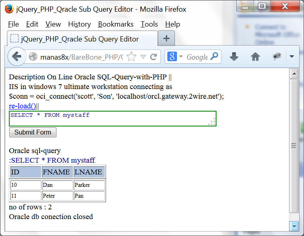Click the oci_connect connection string line

pyautogui.click(x=117, y=96)
